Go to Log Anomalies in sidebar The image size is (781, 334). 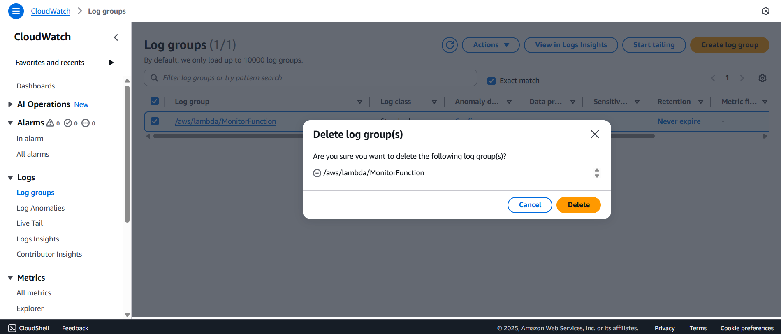tap(40, 208)
